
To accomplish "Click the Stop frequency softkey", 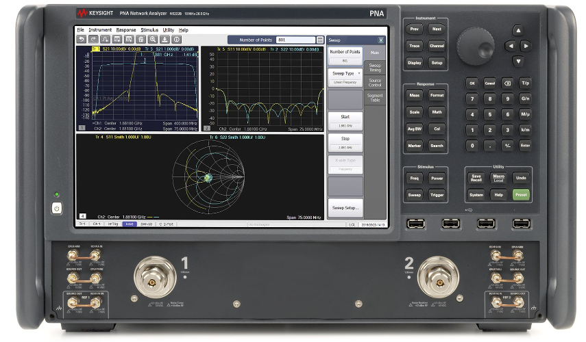I will pos(345,142).
